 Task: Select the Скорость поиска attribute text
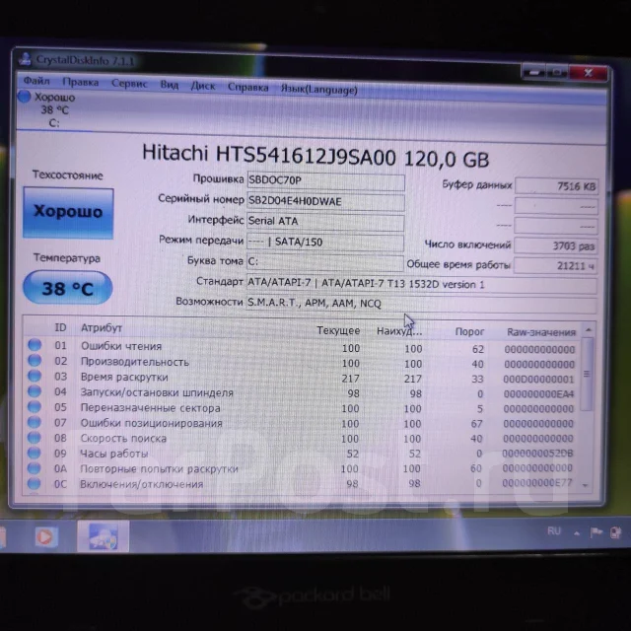point(123,438)
